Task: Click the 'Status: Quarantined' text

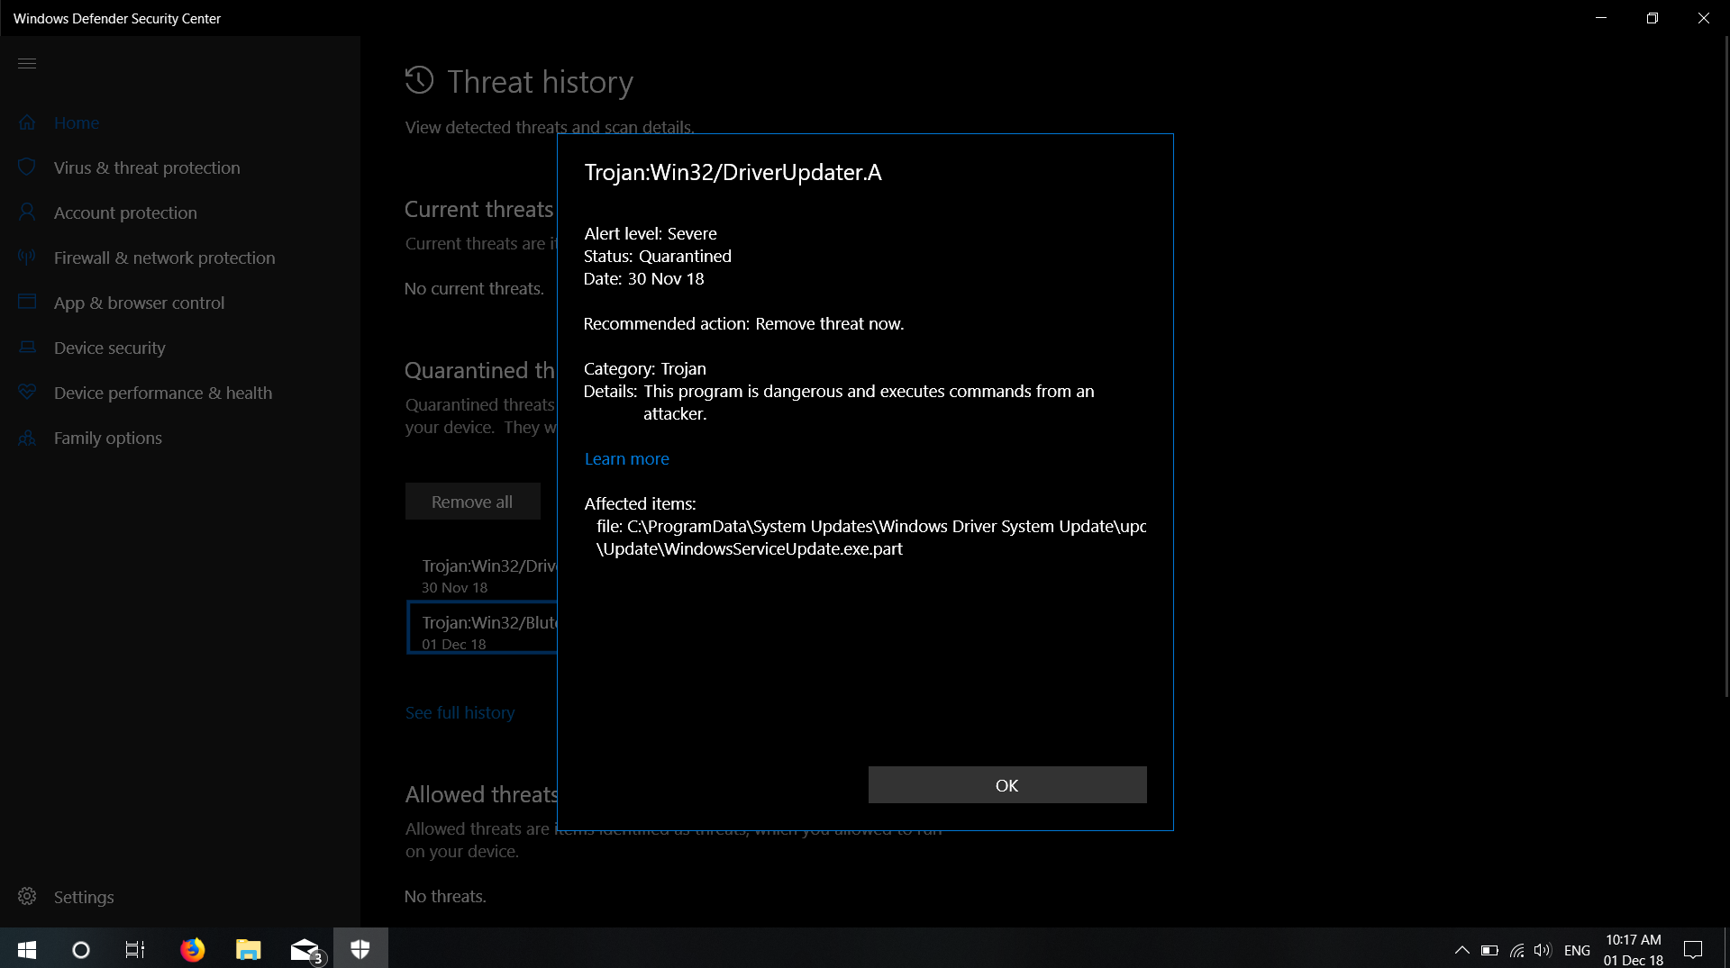Action: (x=657, y=256)
